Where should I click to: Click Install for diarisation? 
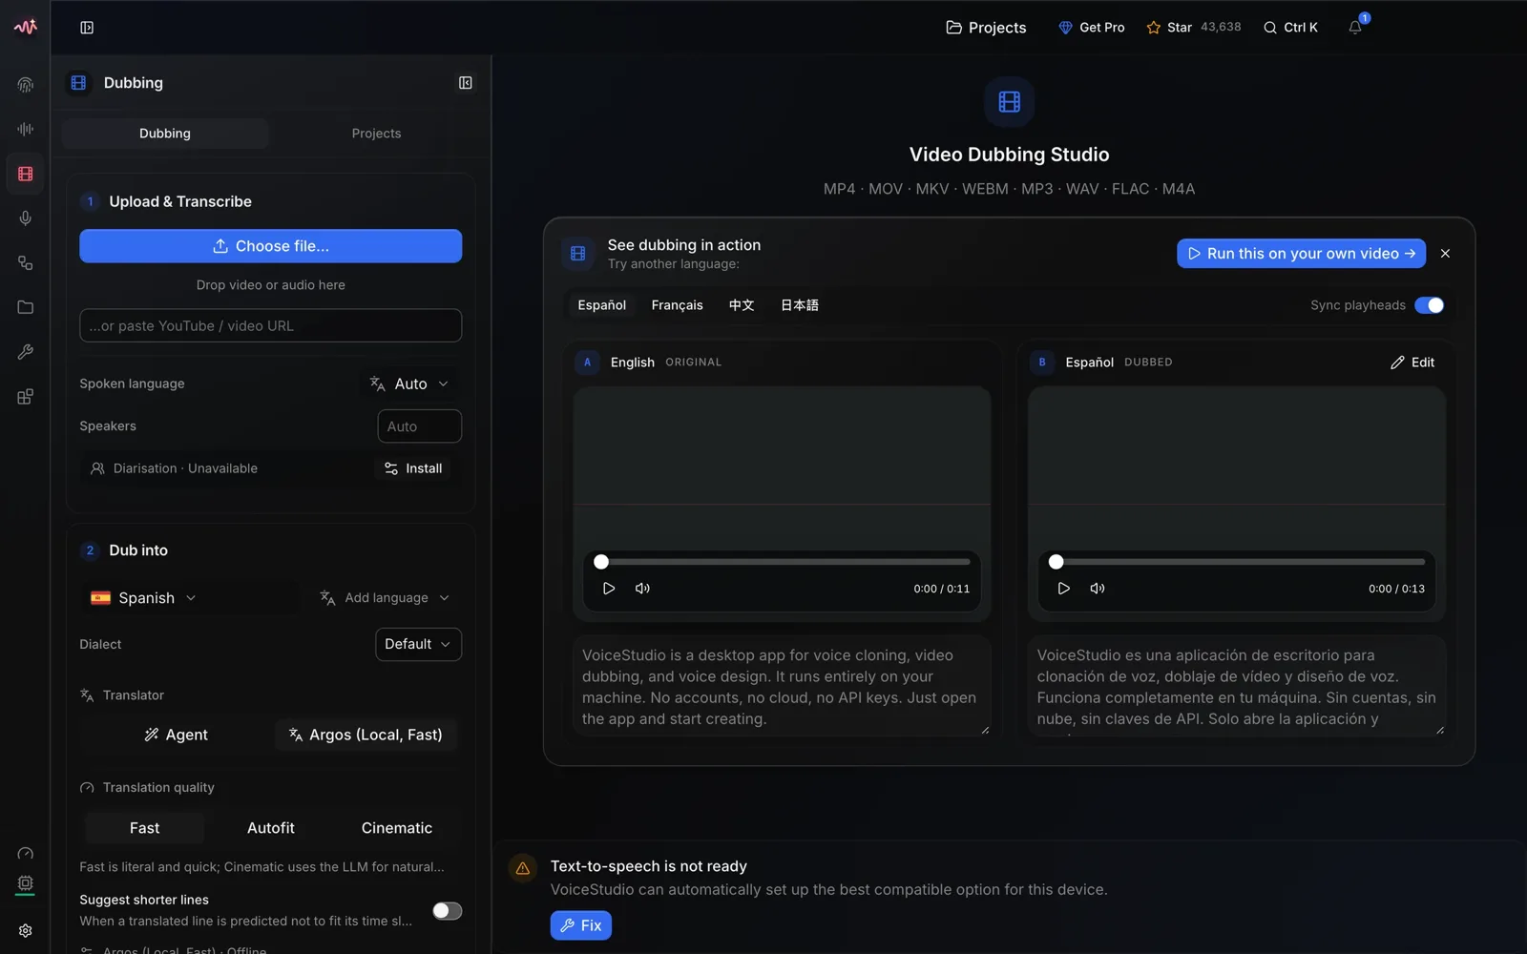pos(413,468)
